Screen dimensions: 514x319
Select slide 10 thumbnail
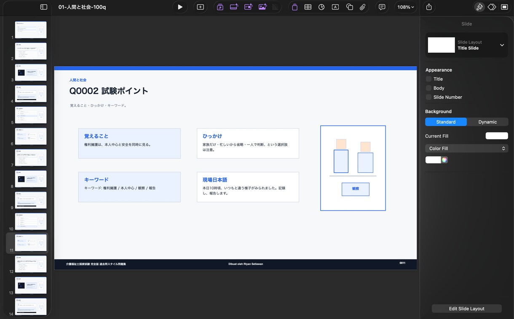[x=31, y=221]
